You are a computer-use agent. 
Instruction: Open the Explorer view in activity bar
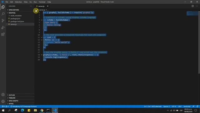click(x=3, y=7)
